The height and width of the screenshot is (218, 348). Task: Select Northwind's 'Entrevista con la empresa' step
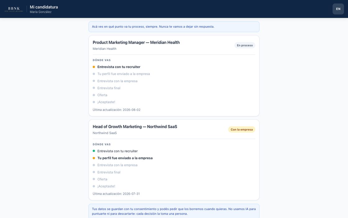(117, 165)
